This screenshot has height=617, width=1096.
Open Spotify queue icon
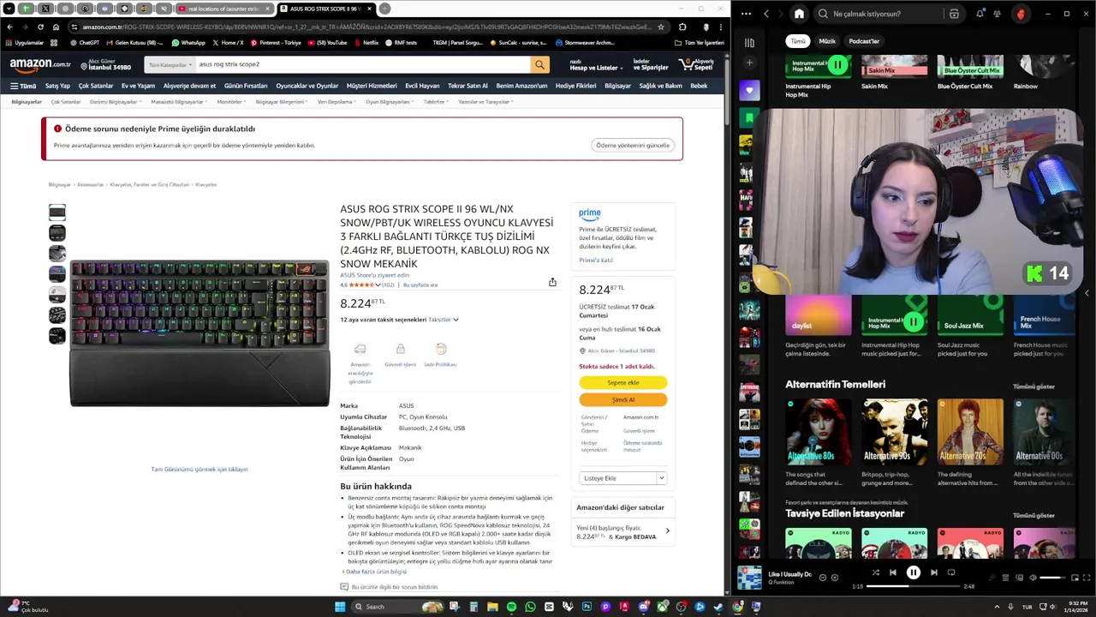(1005, 578)
